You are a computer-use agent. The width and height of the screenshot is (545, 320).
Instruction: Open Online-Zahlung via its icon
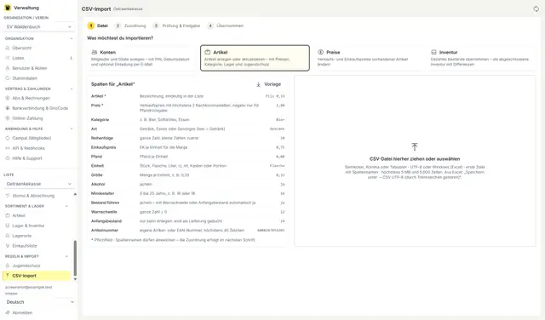(x=8, y=118)
